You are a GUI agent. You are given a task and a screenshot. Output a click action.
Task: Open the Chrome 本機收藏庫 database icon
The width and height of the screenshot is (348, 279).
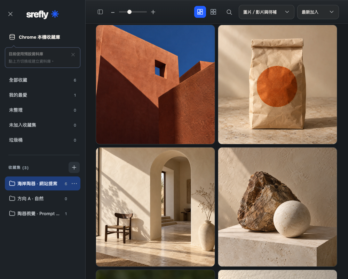12,37
